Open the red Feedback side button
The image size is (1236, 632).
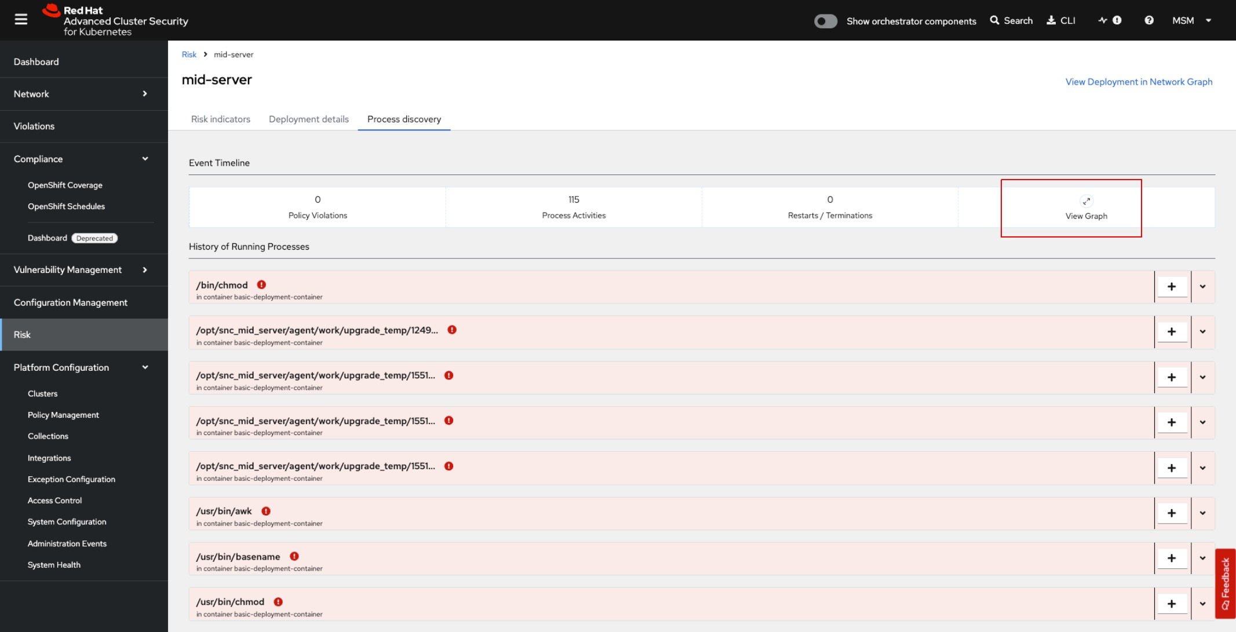(1225, 583)
